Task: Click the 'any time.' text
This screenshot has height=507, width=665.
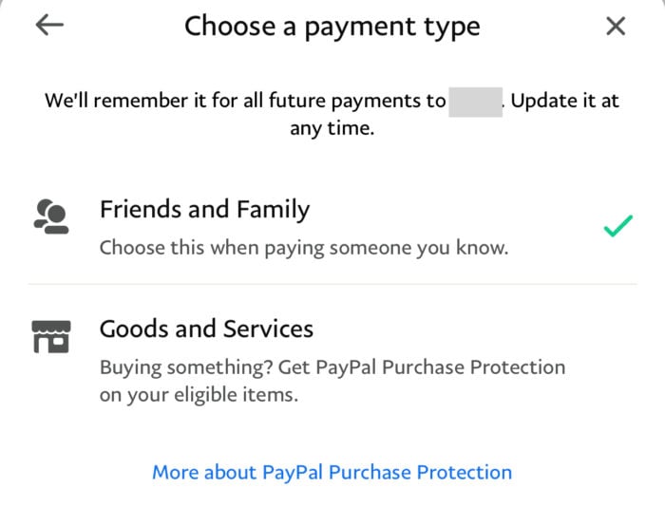Action: [332, 128]
